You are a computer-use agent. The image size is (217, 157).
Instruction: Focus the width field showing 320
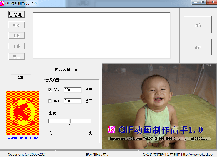73,90
